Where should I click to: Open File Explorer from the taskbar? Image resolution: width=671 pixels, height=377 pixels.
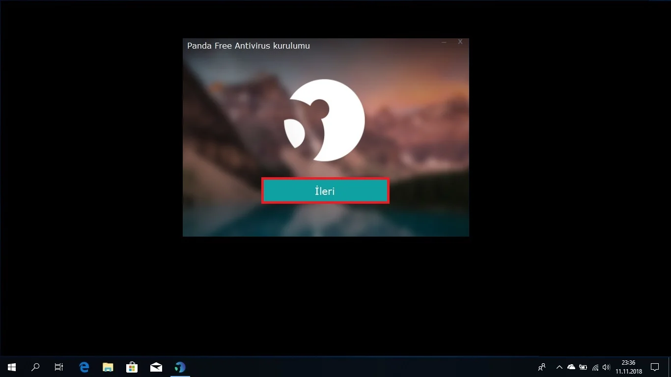[108, 367]
